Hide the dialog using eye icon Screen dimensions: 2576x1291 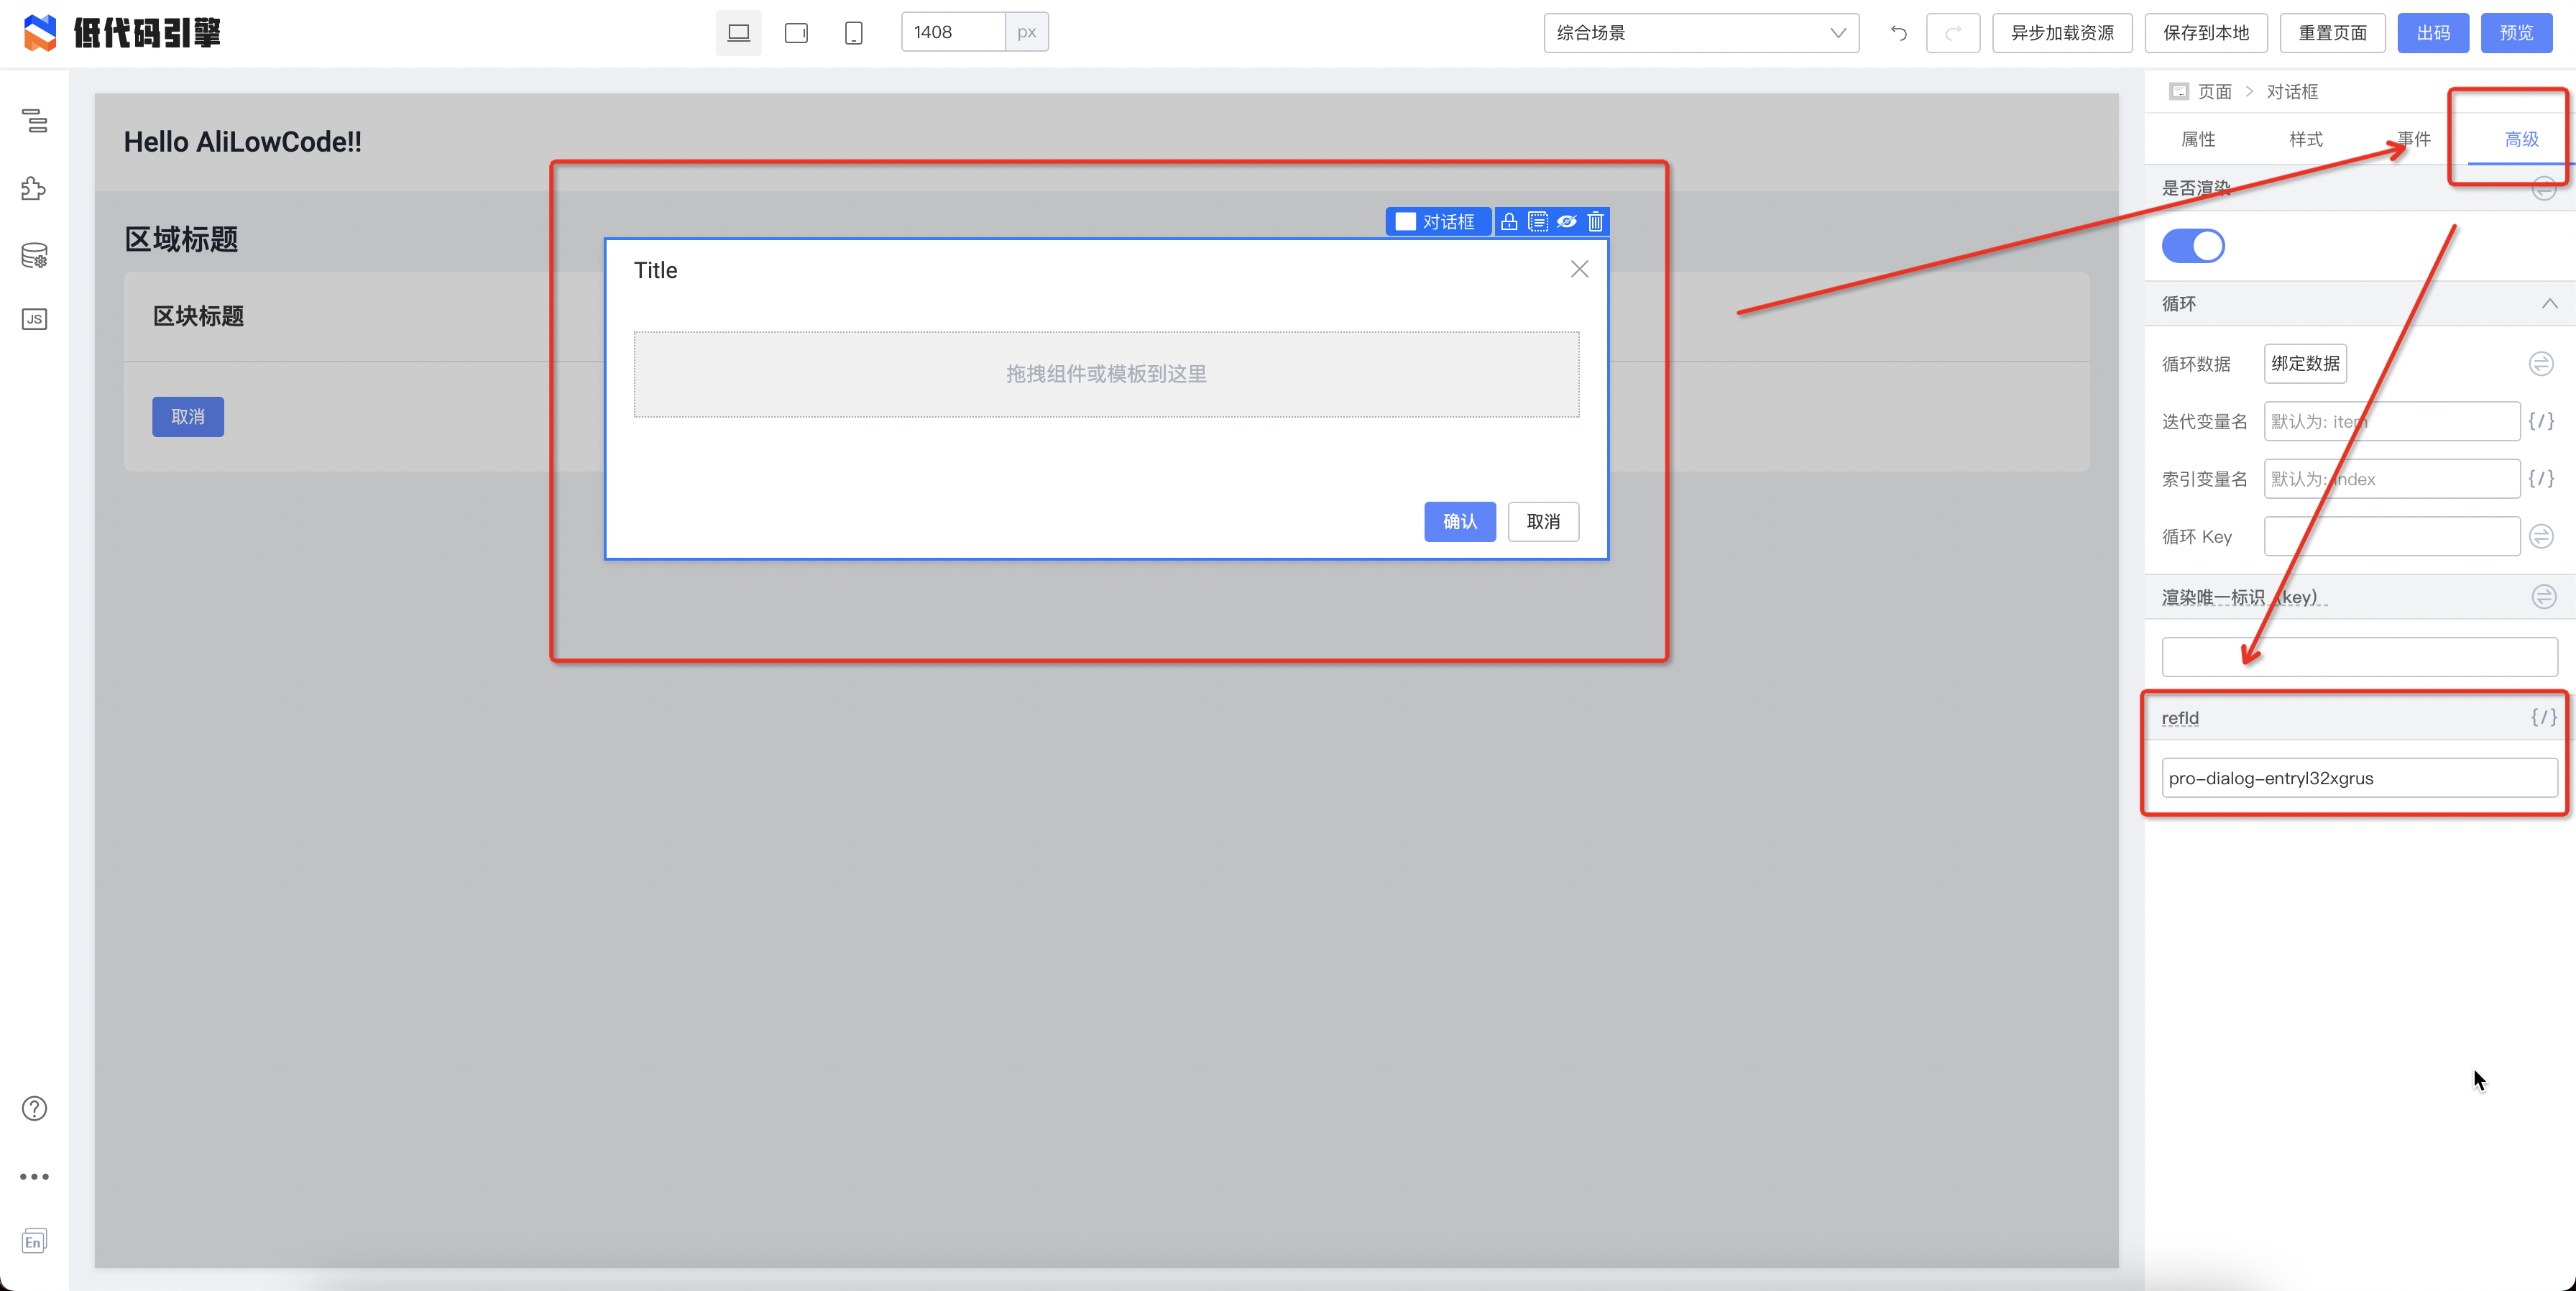(x=1566, y=221)
